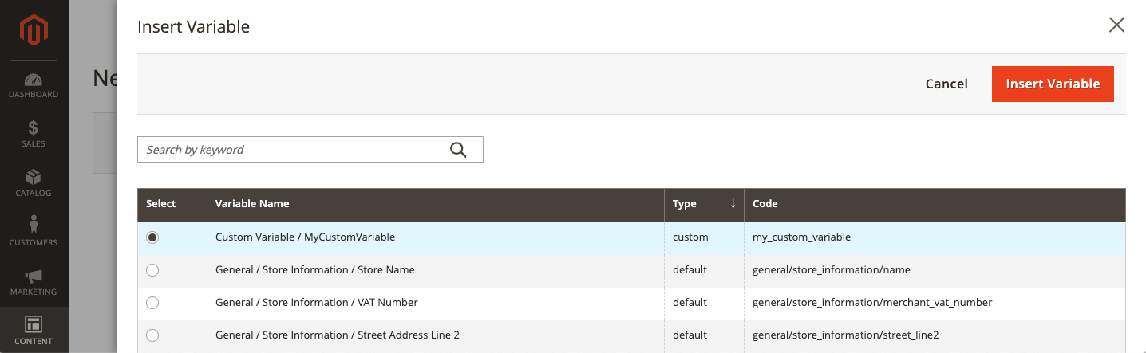This screenshot has width=1146, height=353.
Task: Click the Select column header
Action: pos(172,204)
